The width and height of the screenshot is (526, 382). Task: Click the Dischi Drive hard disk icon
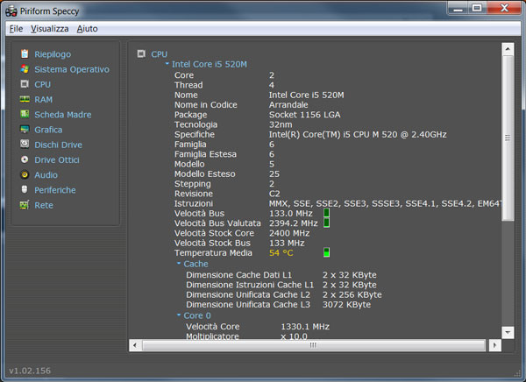25,145
